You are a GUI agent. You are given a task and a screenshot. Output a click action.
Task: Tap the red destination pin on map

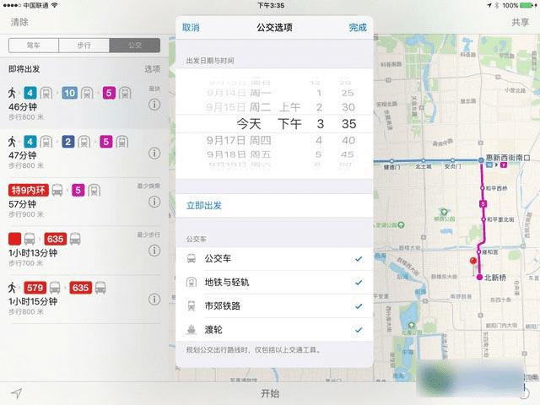[473, 261]
